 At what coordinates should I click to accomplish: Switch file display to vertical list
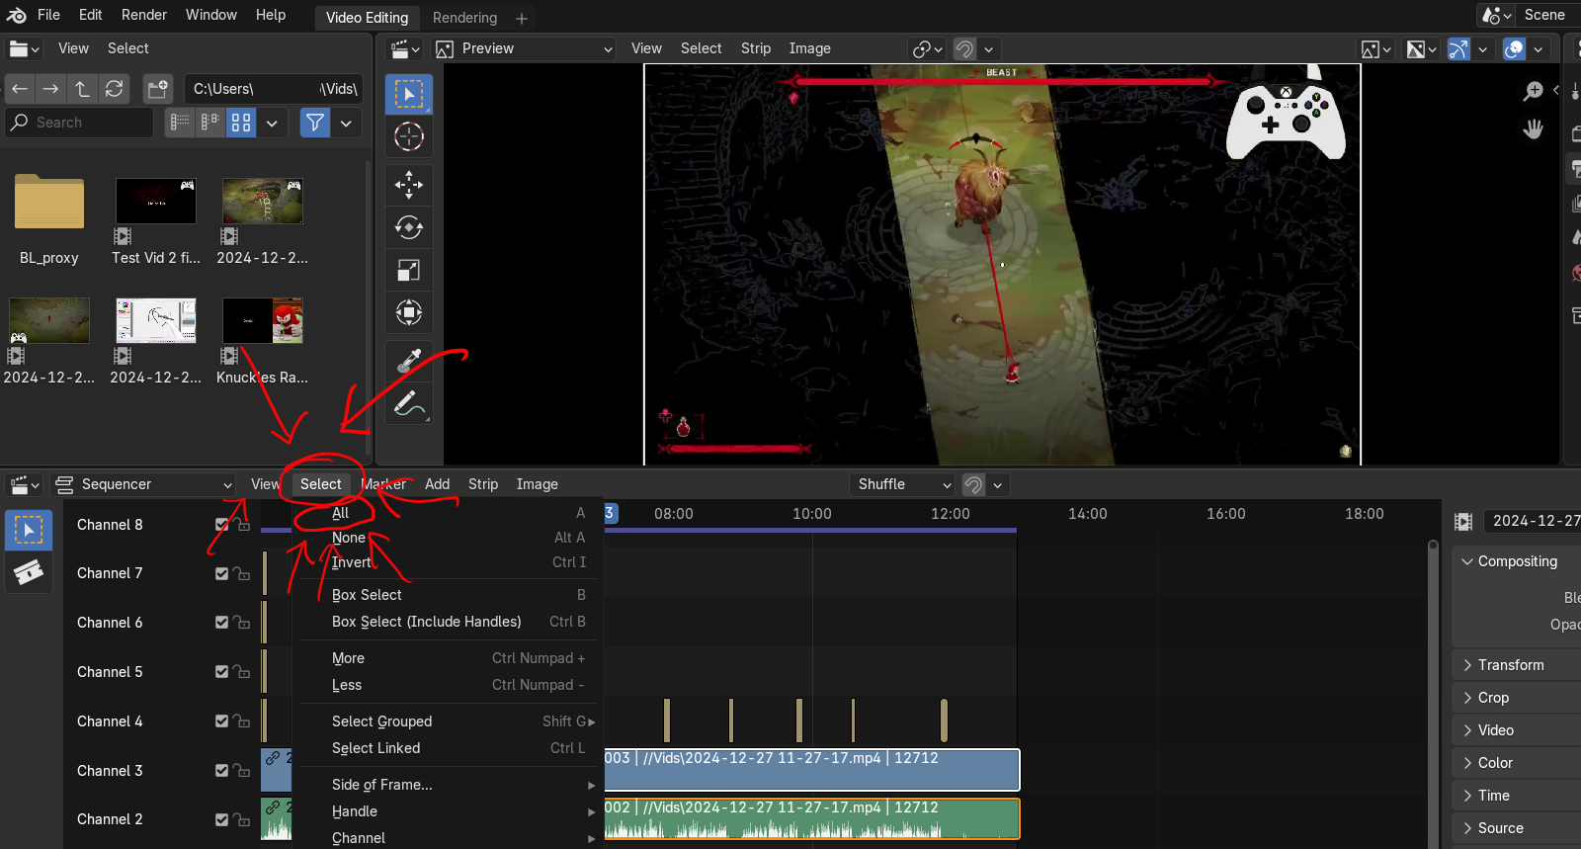click(x=180, y=123)
